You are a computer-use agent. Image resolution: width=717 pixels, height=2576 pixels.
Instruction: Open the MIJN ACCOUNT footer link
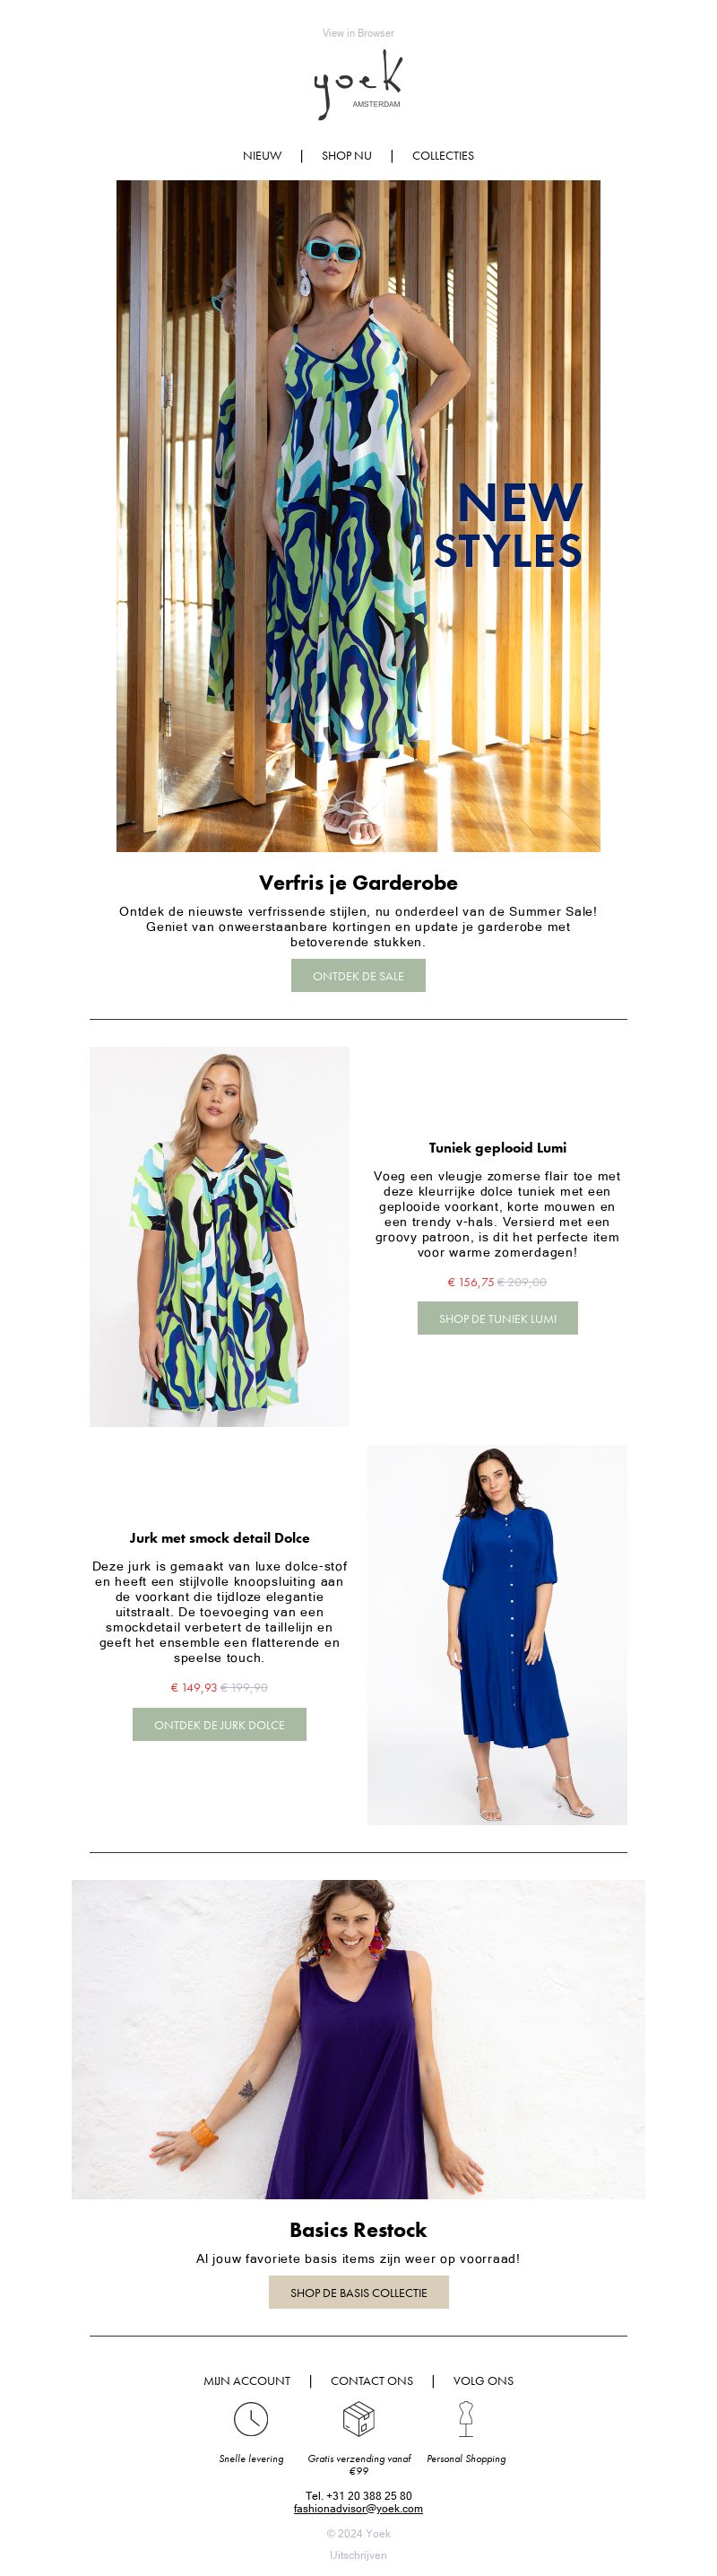pos(246,2381)
